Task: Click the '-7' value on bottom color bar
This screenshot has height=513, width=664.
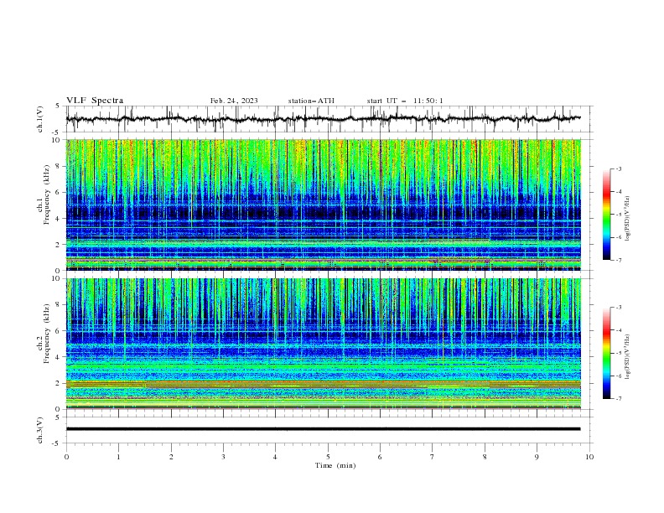Action: pyautogui.click(x=619, y=399)
